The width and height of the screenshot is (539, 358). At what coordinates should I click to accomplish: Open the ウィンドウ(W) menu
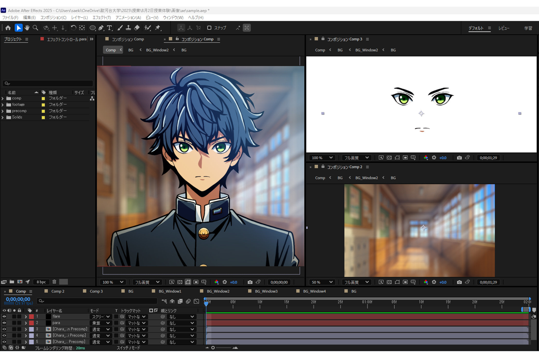[173, 17]
